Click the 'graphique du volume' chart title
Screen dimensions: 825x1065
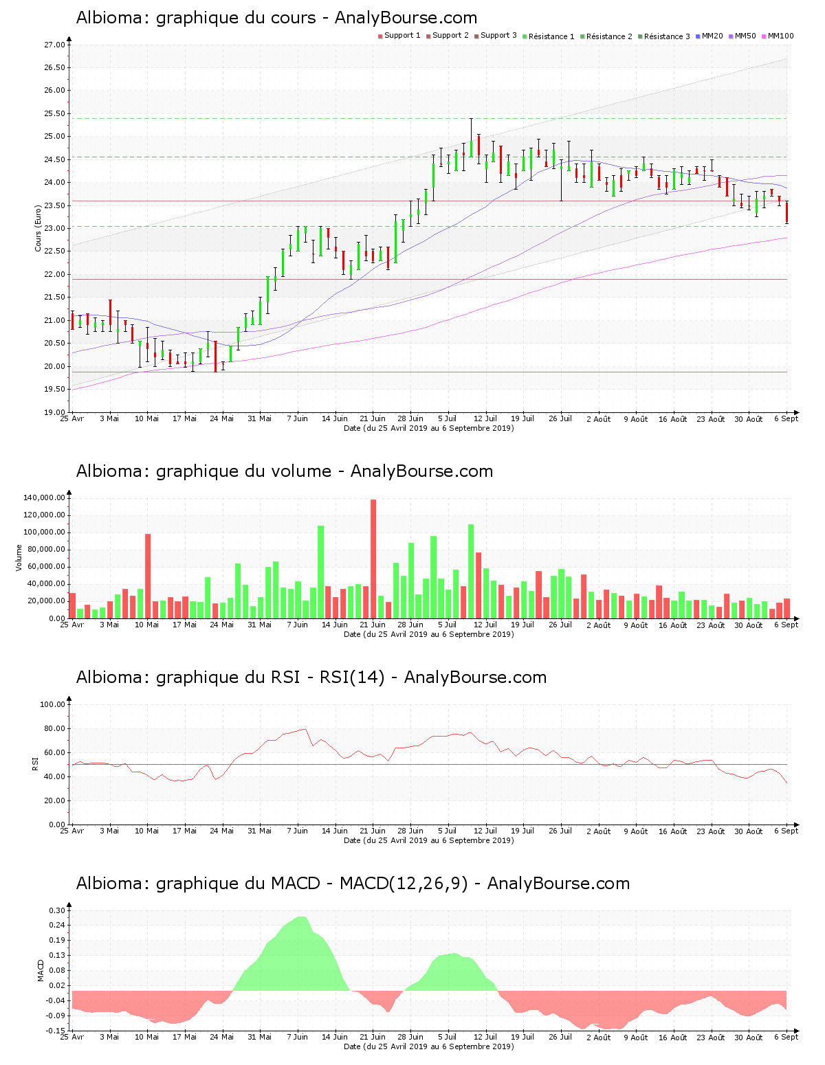(x=285, y=471)
